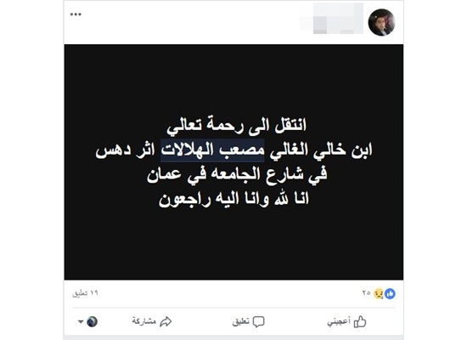Open the ١٩ تعليق comments count

click(85, 293)
